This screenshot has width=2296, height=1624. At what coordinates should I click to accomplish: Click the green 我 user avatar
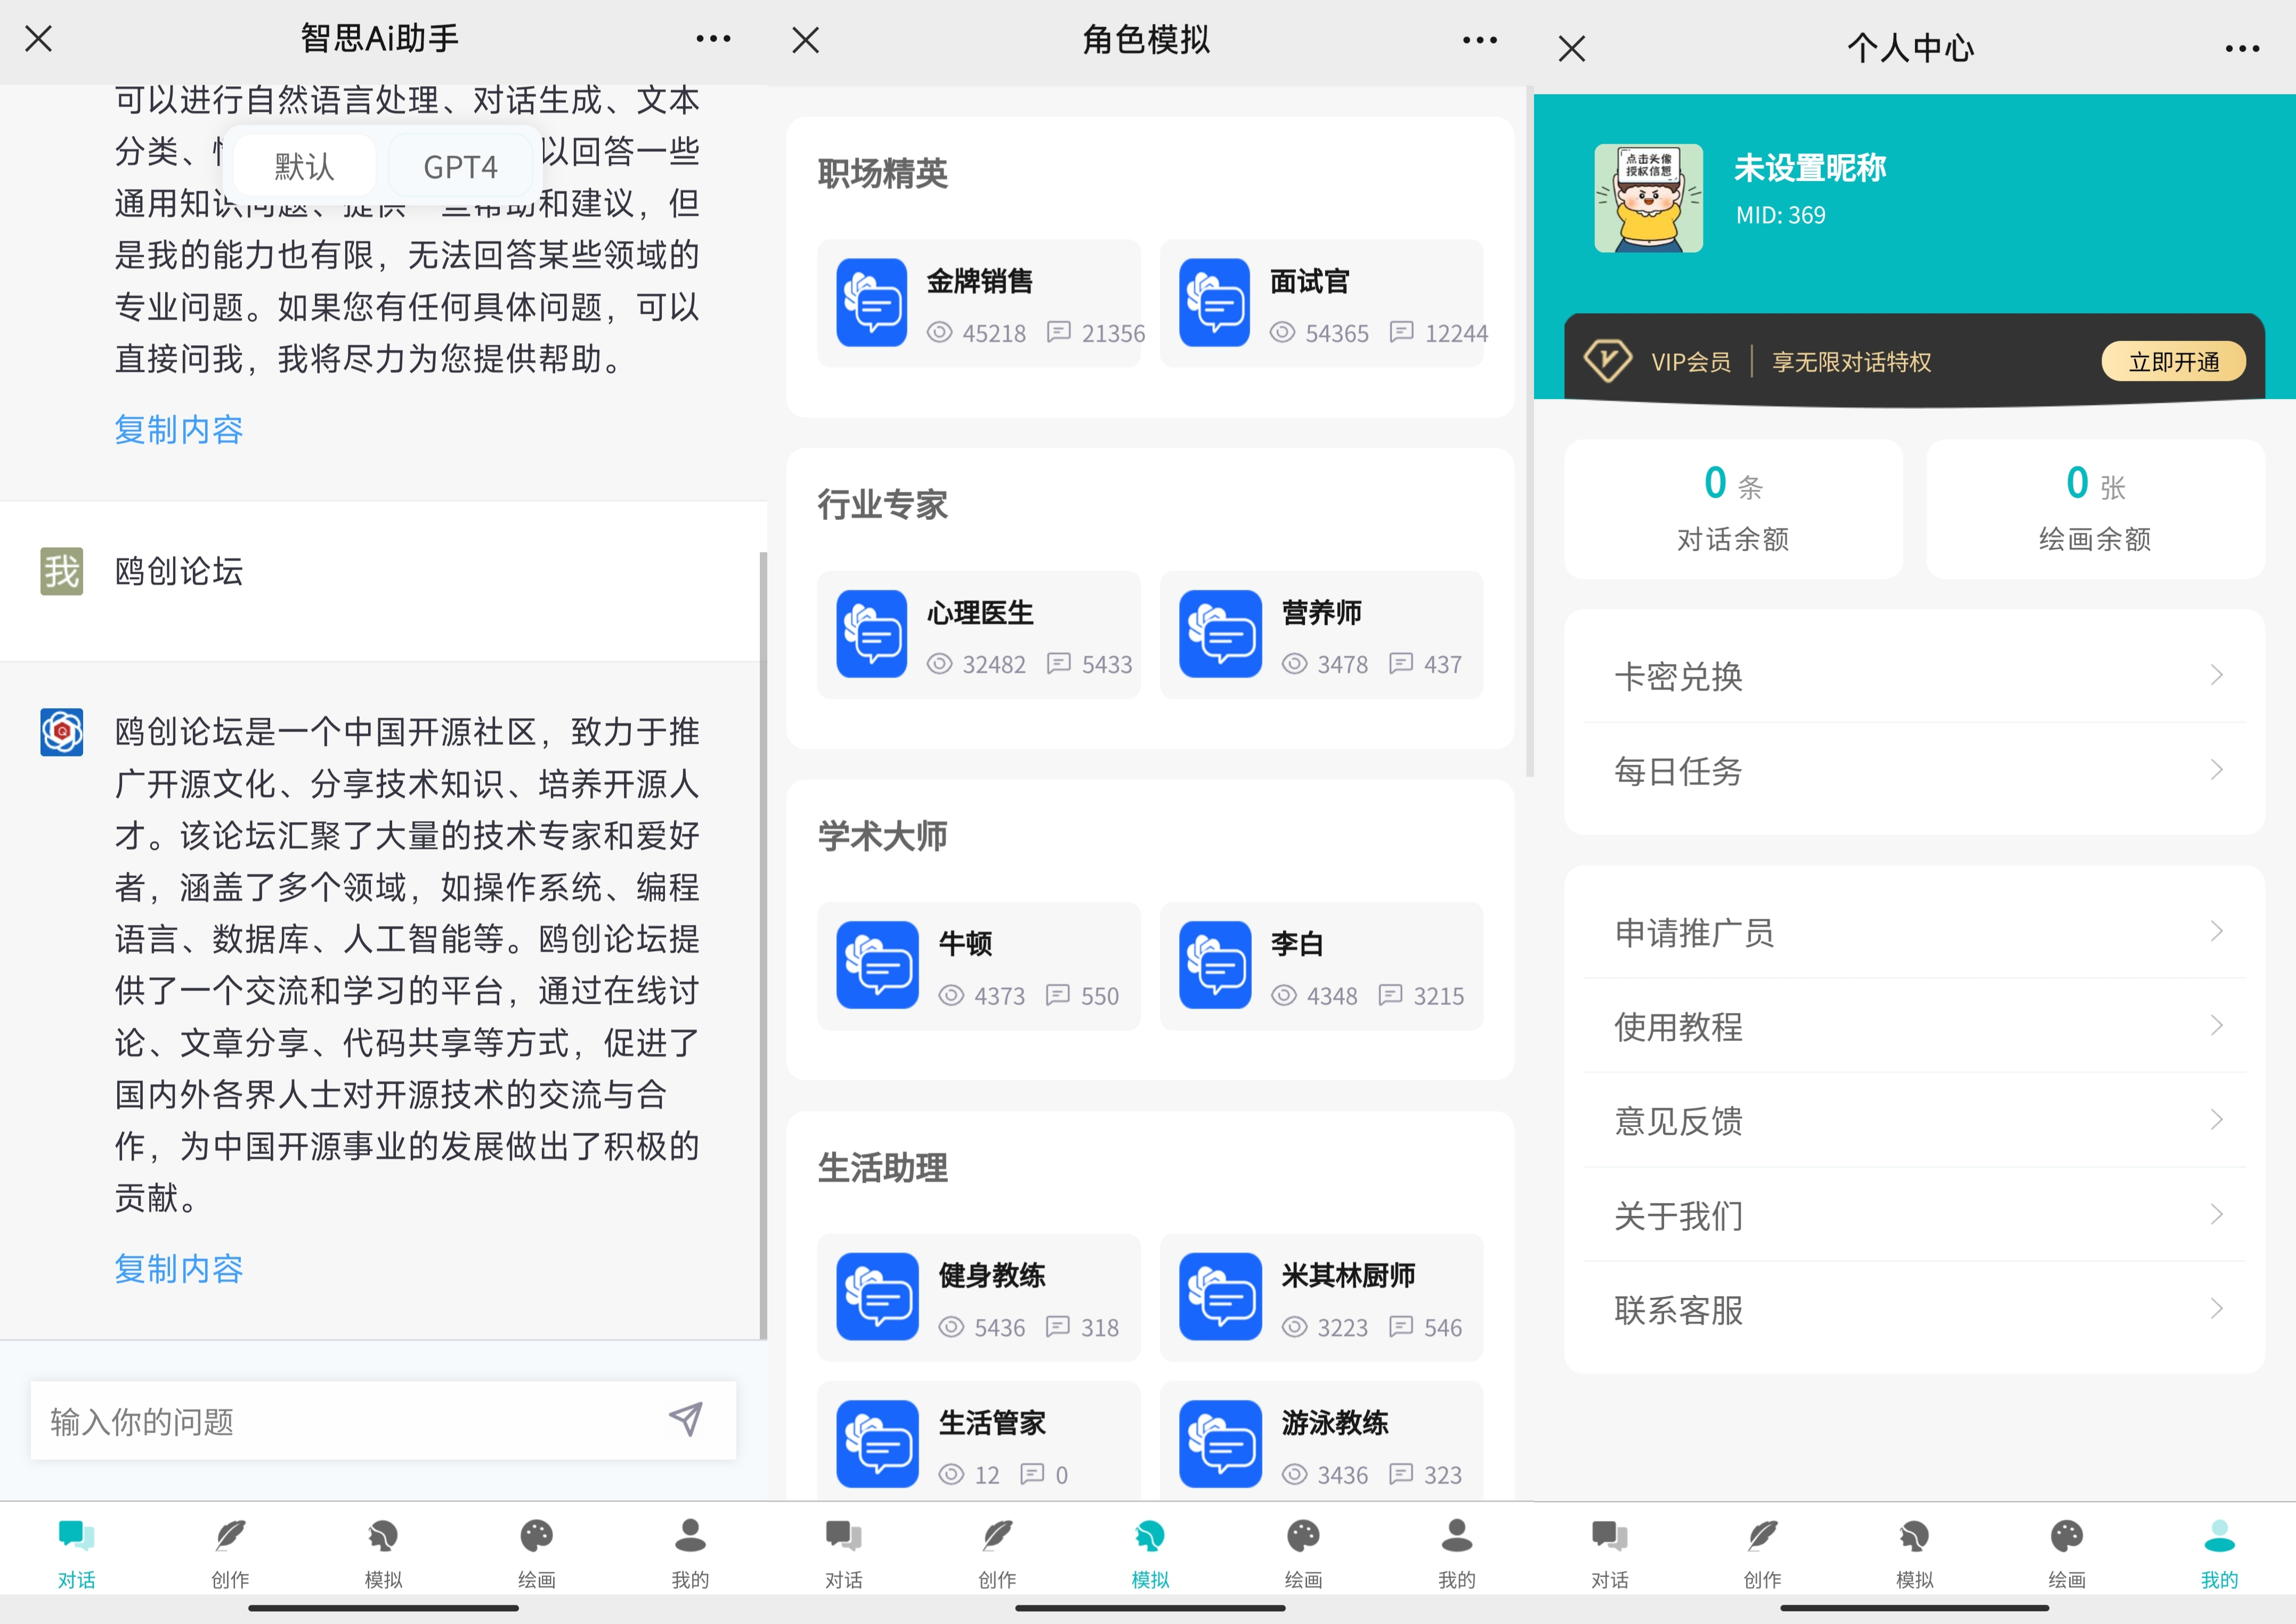[62, 571]
